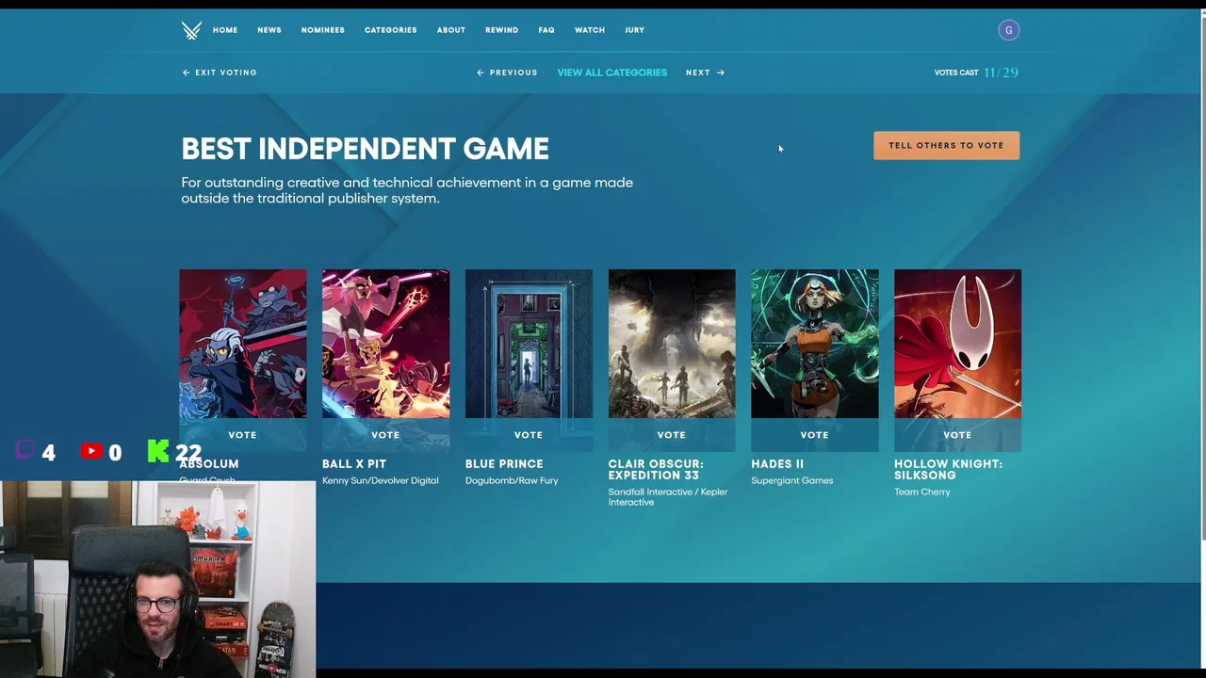Click Tell Others to Vote button
Image resolution: width=1206 pixels, height=678 pixels.
pyautogui.click(x=946, y=145)
